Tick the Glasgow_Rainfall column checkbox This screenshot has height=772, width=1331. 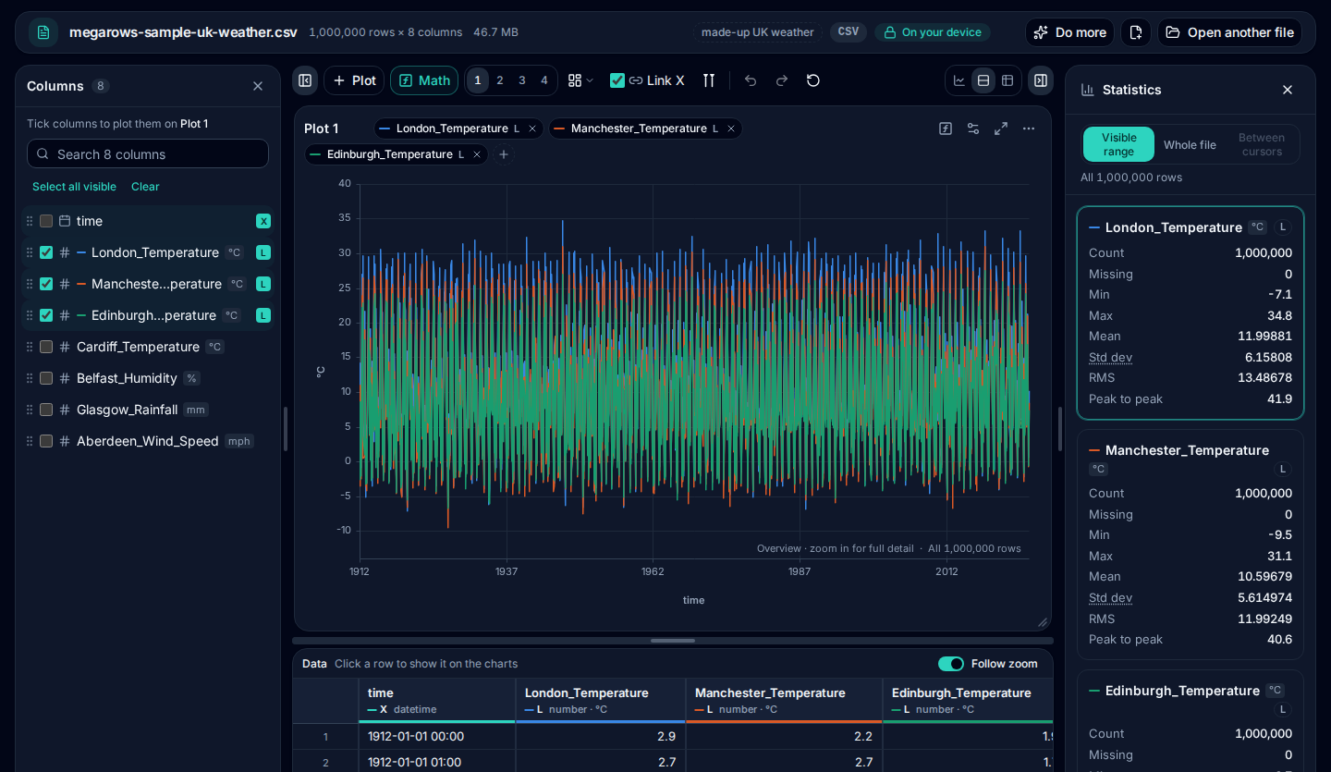tap(46, 410)
